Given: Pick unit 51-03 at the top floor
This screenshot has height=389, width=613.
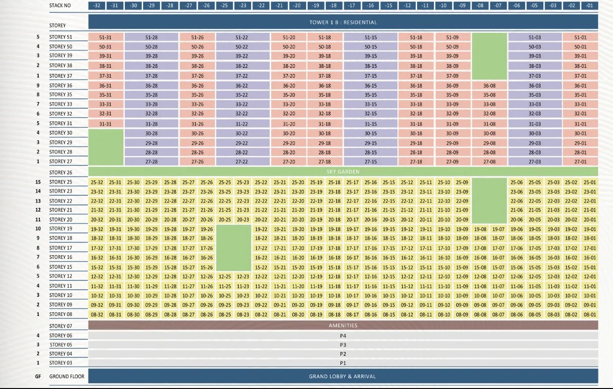Looking at the screenshot, I should tap(534, 37).
